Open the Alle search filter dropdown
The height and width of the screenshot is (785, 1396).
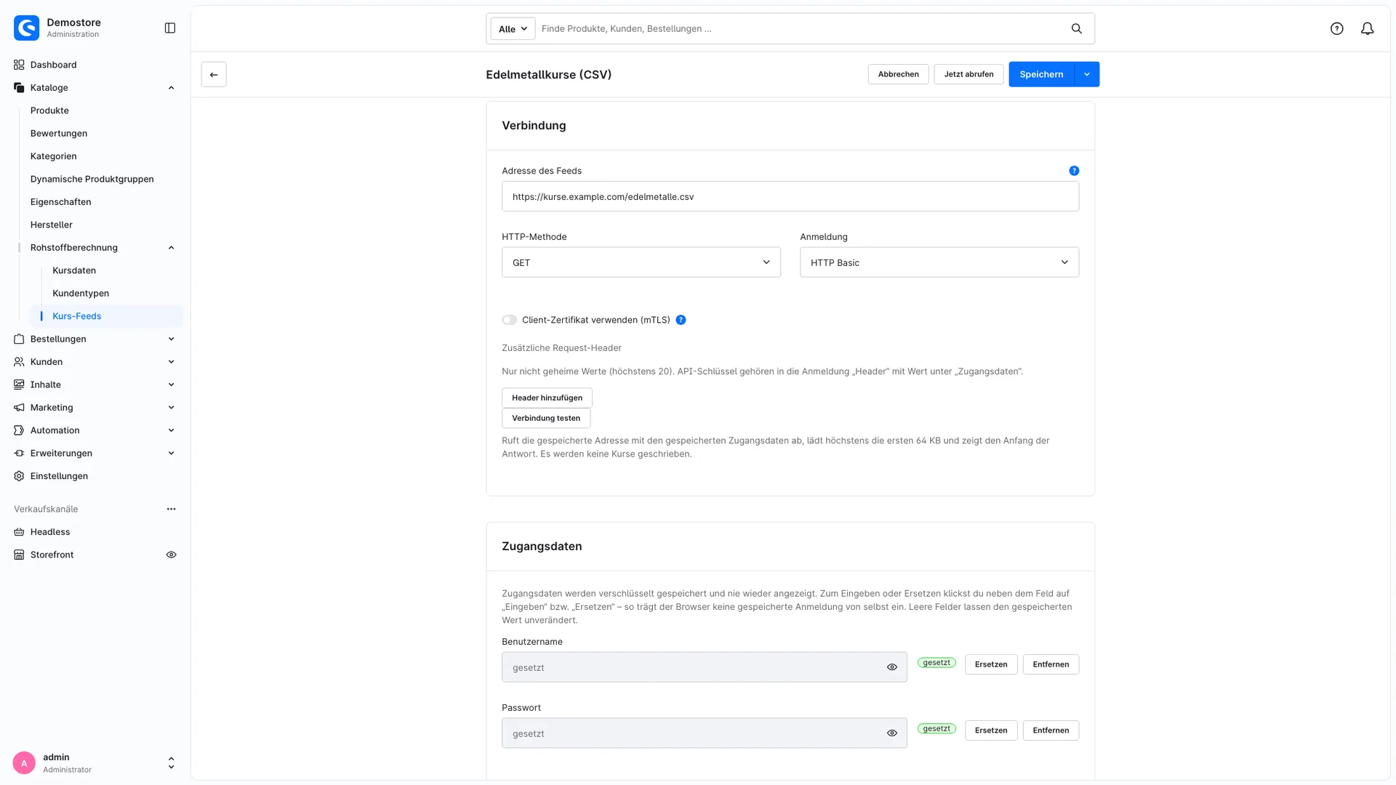[x=513, y=28]
